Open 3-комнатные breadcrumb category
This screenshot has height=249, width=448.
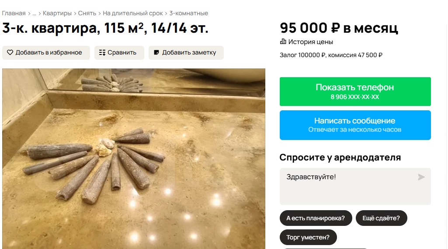188,13
